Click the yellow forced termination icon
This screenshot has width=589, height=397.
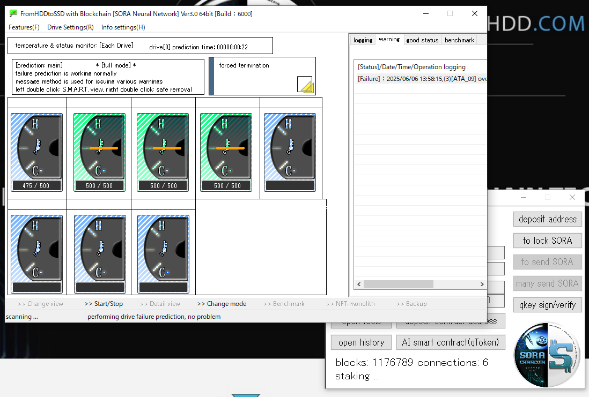click(305, 84)
